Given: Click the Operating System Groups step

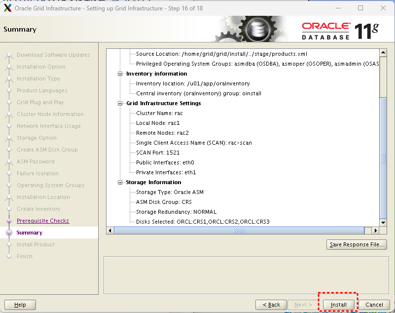Looking at the screenshot, I should coord(51,185).
